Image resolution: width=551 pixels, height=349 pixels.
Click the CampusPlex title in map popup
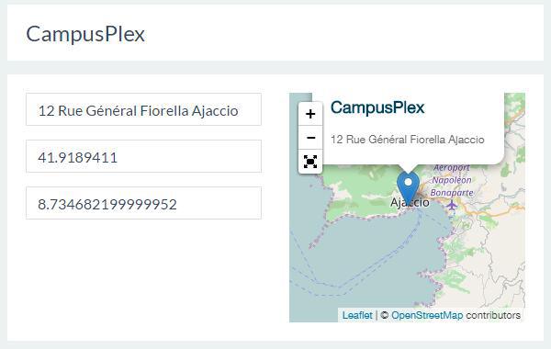[x=377, y=107]
